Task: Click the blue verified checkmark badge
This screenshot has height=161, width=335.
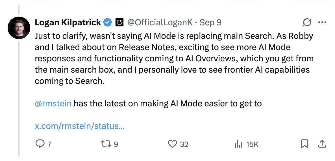Action: (108, 23)
